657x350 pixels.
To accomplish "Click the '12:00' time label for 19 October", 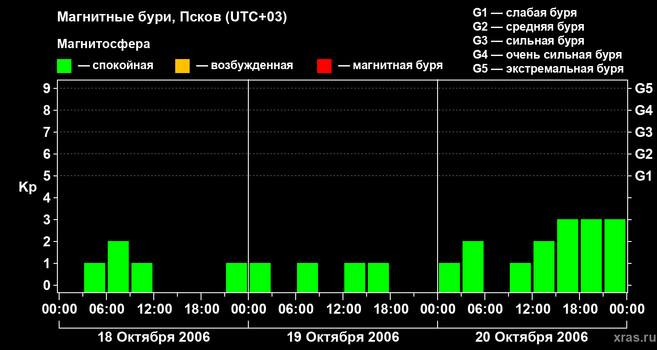I will click(343, 309).
